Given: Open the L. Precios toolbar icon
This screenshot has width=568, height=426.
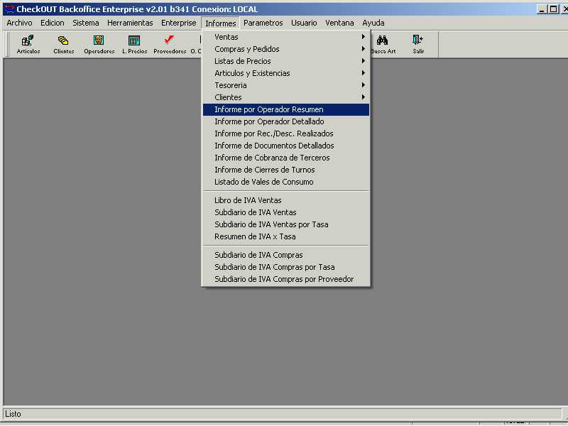Looking at the screenshot, I should pos(134,44).
